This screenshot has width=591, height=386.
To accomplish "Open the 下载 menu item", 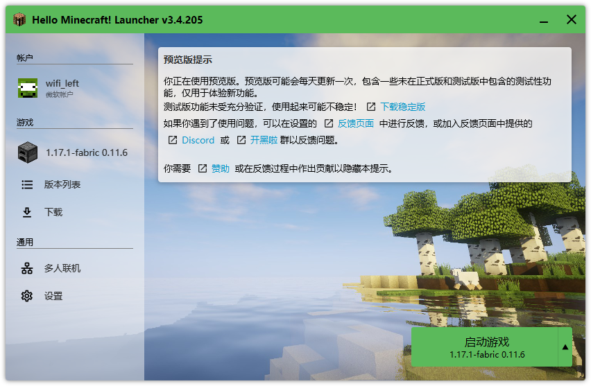I will [x=53, y=213].
